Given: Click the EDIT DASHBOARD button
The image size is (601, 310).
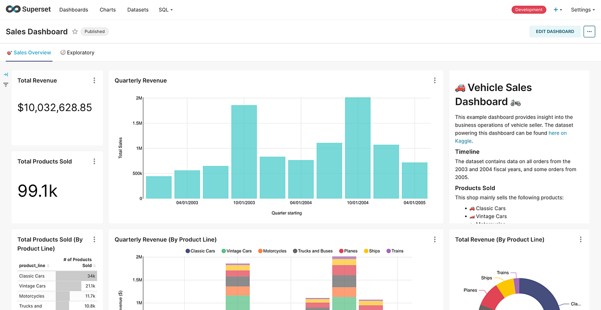Looking at the screenshot, I should pos(555,31).
